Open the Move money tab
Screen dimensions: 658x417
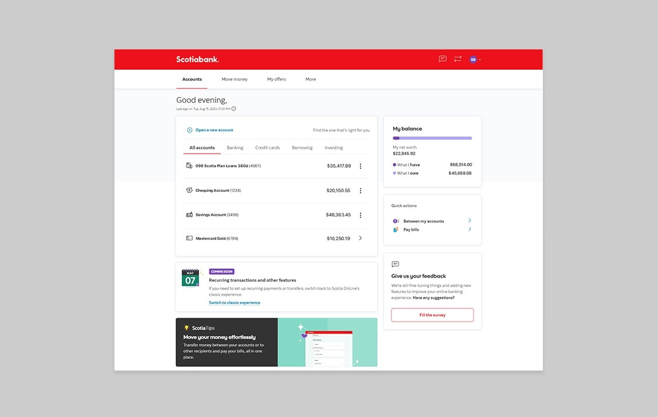(234, 79)
